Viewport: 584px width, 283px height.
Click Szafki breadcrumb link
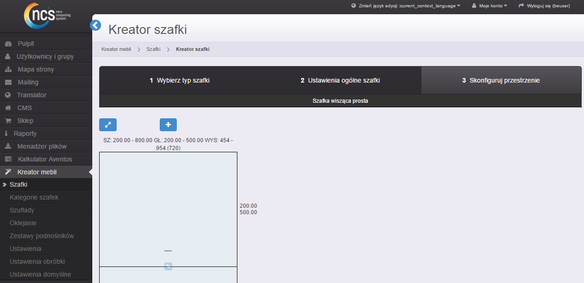[x=153, y=49]
